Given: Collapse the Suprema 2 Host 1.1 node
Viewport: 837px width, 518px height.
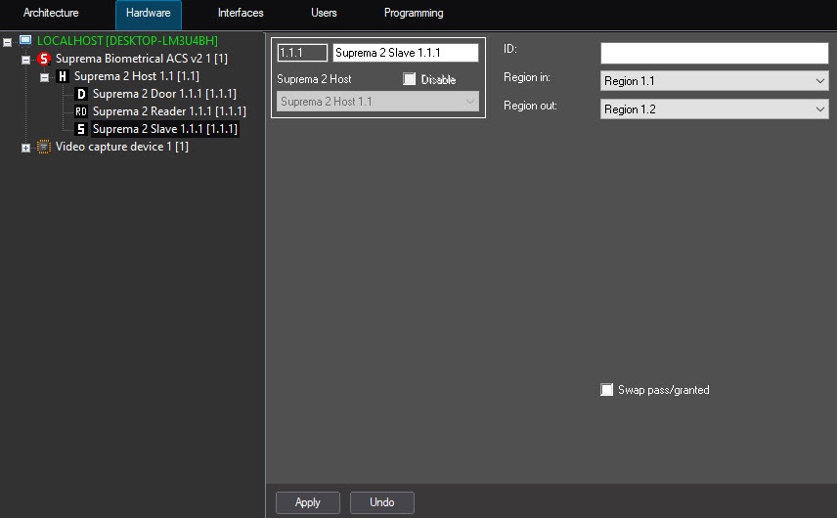Looking at the screenshot, I should pos(44,78).
